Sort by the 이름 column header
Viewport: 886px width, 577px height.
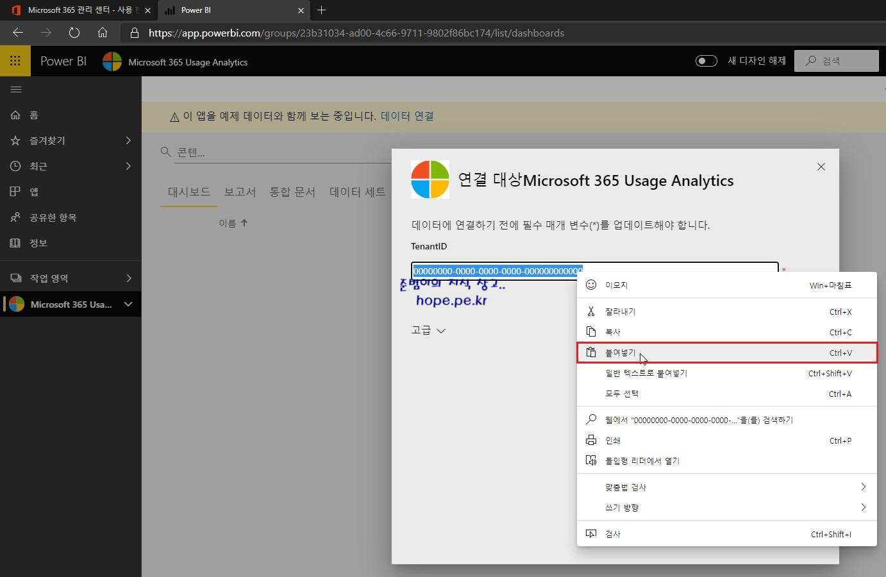233,223
